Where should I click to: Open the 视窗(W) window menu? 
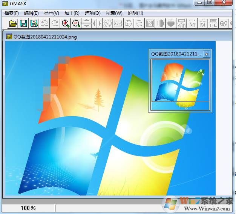(114, 13)
